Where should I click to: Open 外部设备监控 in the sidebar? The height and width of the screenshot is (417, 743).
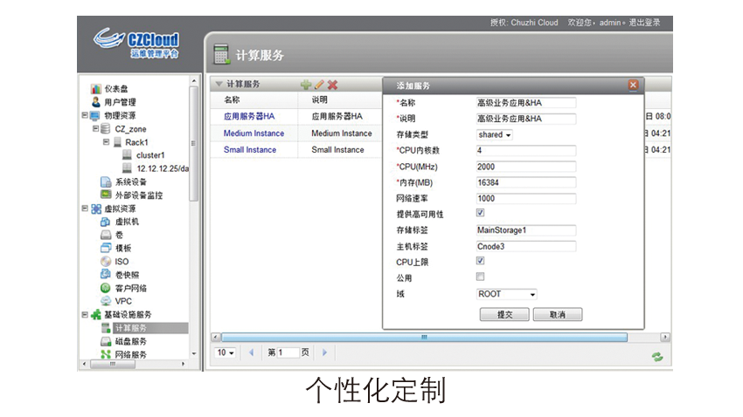tap(139, 195)
